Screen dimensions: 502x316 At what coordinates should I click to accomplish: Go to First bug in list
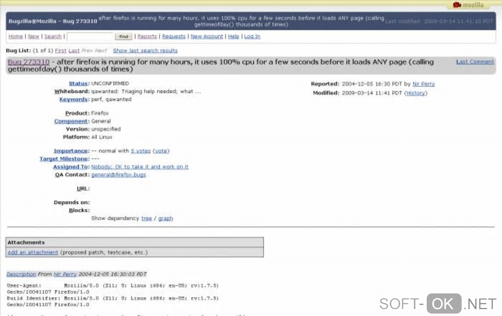click(x=61, y=51)
